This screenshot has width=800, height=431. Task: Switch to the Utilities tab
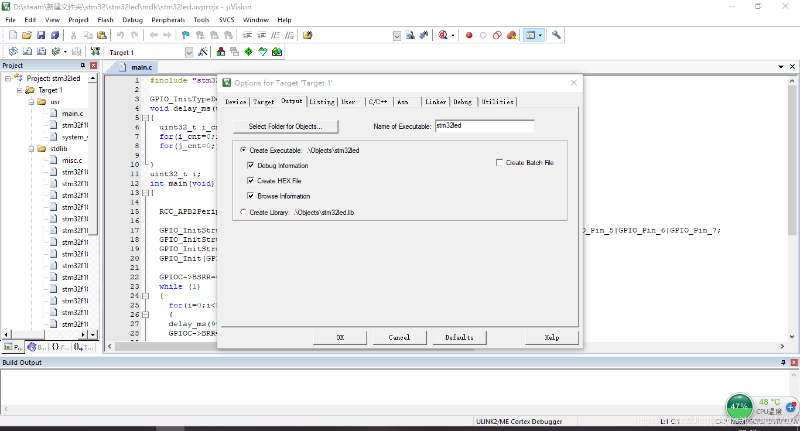point(497,102)
